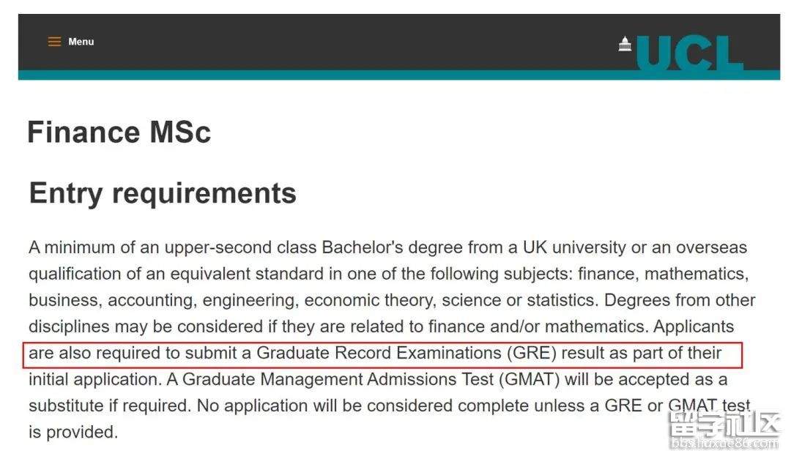Click the Menu label in the header
The width and height of the screenshot is (791, 459).
[81, 42]
